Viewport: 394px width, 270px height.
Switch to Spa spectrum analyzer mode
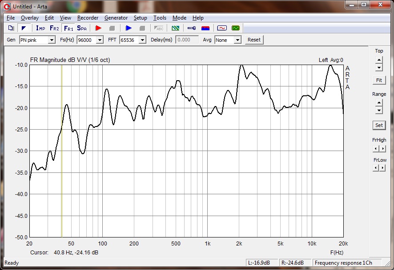[x=82, y=28]
